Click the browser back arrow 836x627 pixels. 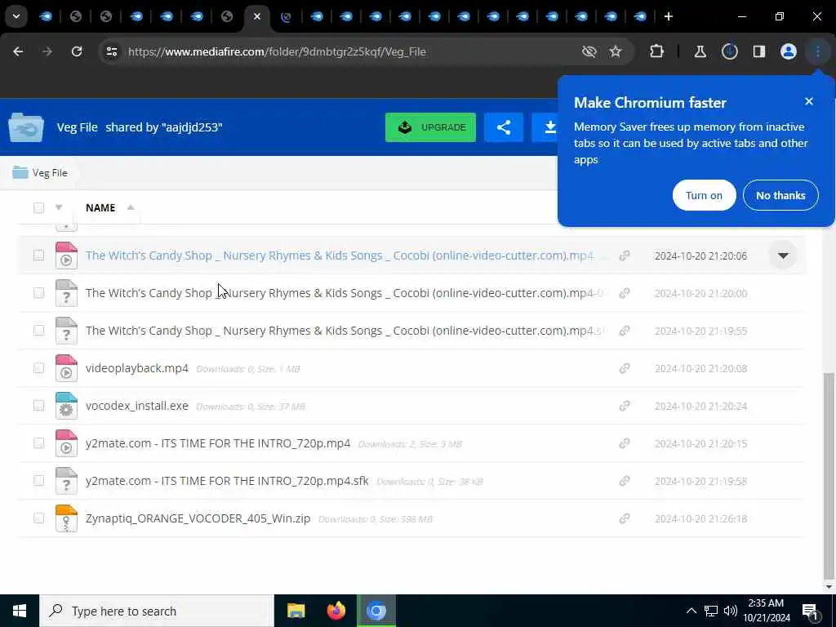18,51
